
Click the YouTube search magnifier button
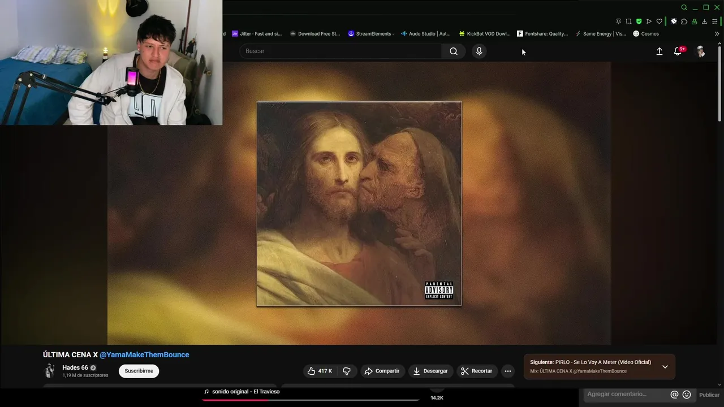click(454, 51)
